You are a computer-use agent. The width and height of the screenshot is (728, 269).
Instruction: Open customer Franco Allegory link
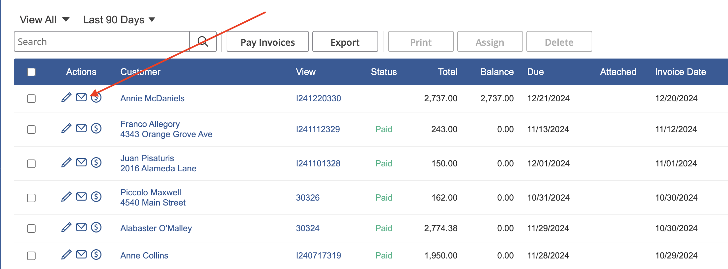(150, 124)
